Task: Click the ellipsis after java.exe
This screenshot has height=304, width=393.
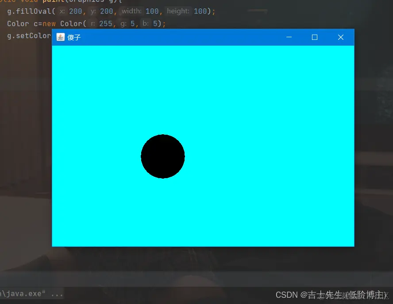Action: click(58, 293)
